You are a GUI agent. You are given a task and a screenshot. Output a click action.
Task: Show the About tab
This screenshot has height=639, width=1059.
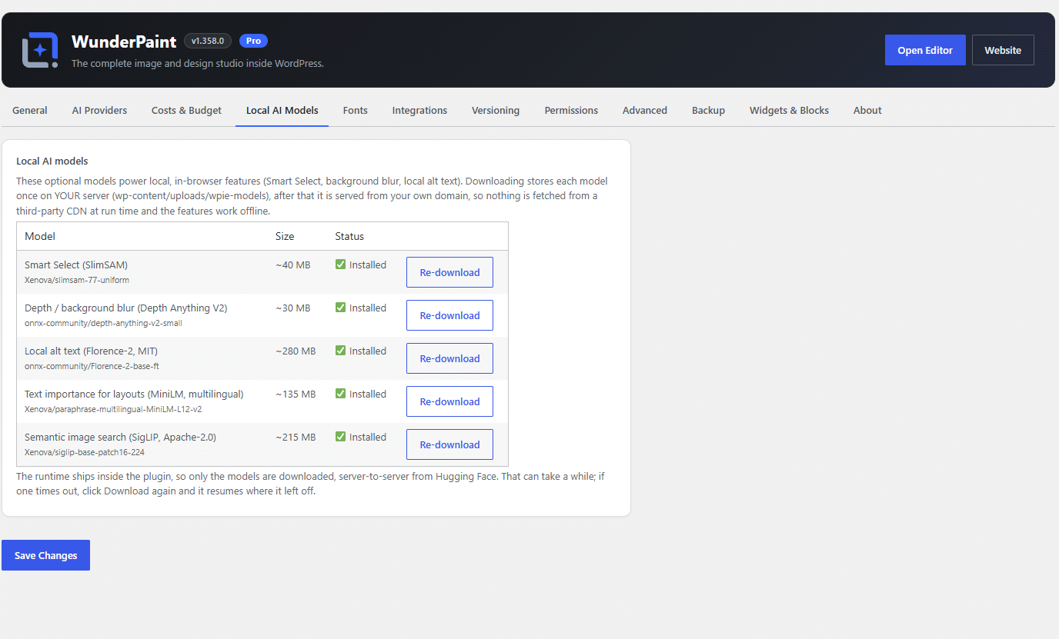[x=867, y=111]
